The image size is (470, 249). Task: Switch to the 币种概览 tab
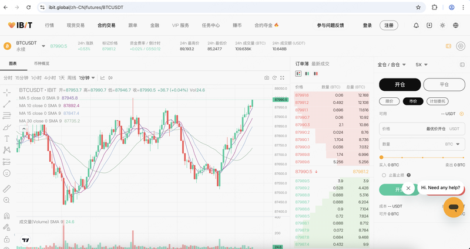[x=42, y=63]
